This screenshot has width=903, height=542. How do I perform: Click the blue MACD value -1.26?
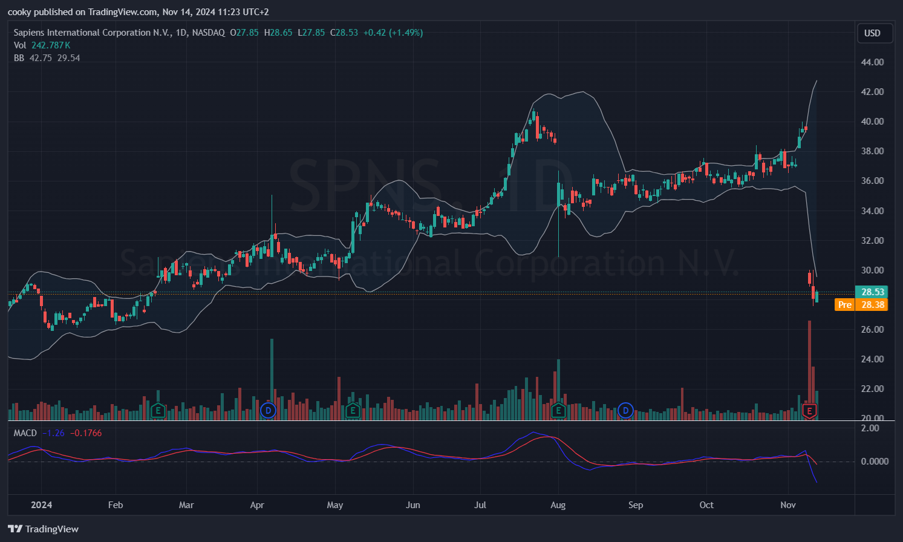pyautogui.click(x=53, y=433)
